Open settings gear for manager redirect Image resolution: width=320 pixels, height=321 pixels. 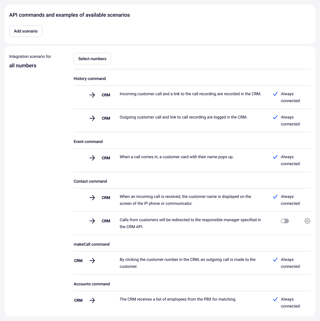click(307, 221)
